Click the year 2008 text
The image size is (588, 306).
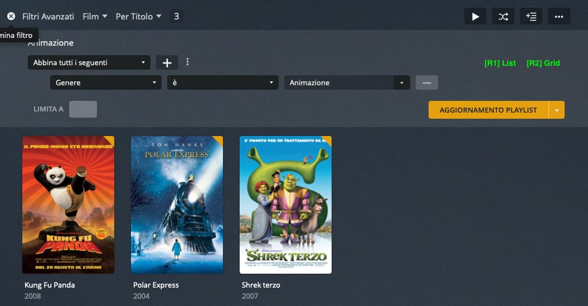[x=33, y=297]
